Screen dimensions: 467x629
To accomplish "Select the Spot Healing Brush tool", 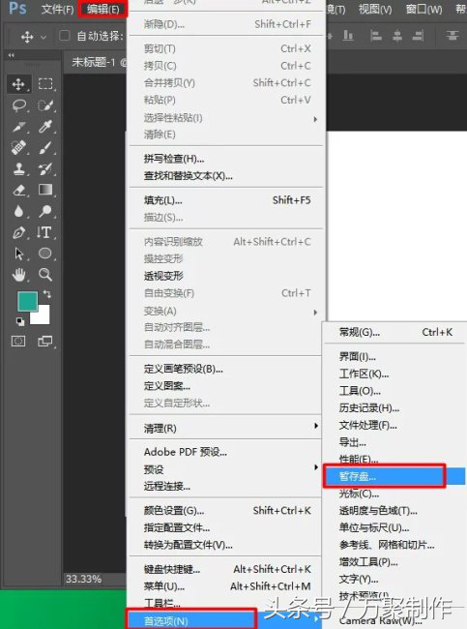I will click(18, 148).
